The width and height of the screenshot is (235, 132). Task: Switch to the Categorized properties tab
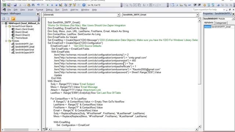(221, 23)
